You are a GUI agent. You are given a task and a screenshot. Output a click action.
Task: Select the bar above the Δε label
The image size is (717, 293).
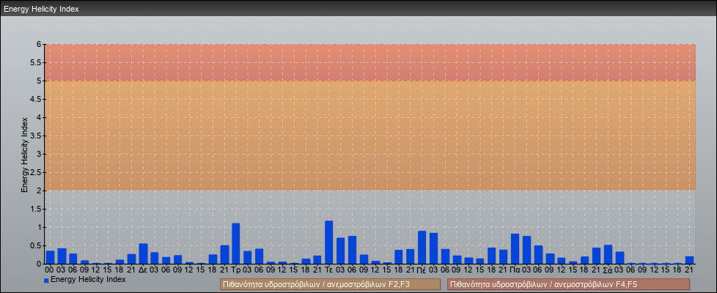point(143,253)
